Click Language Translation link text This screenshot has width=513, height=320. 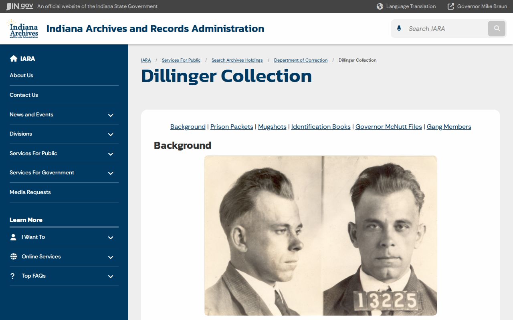pos(411,6)
